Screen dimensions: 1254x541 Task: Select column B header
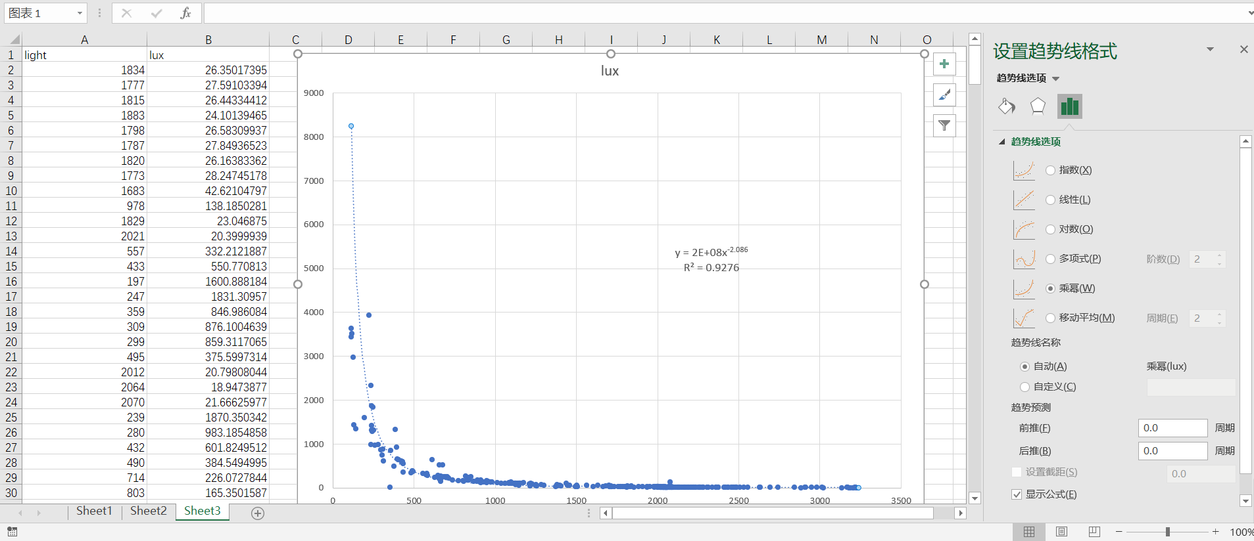point(208,39)
